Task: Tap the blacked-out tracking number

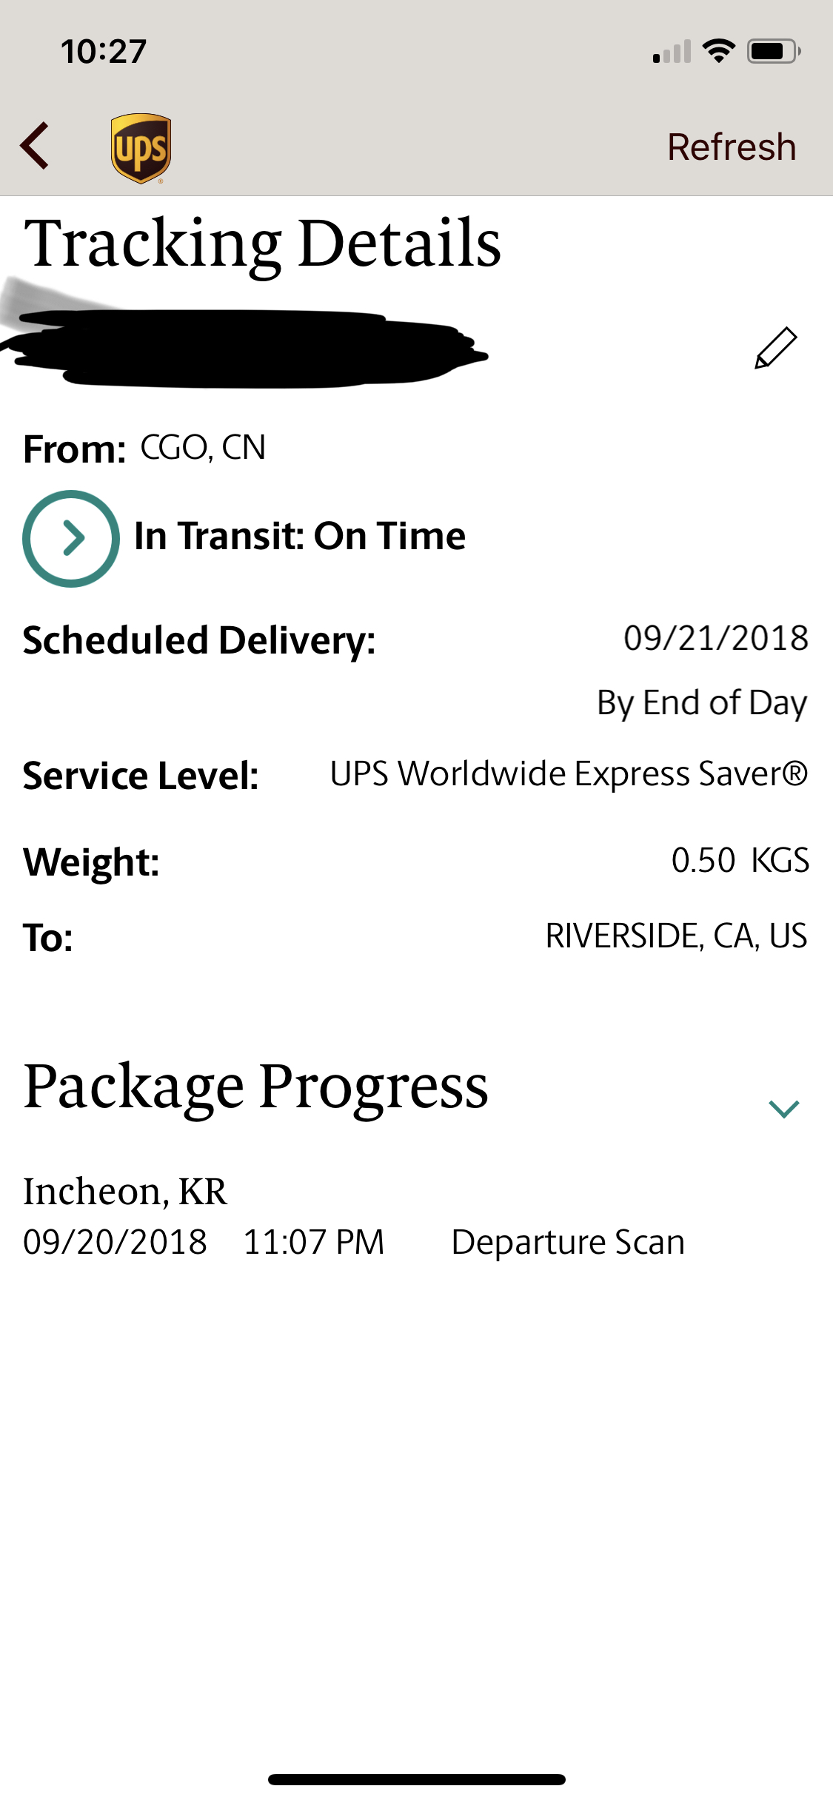Action: [244, 348]
